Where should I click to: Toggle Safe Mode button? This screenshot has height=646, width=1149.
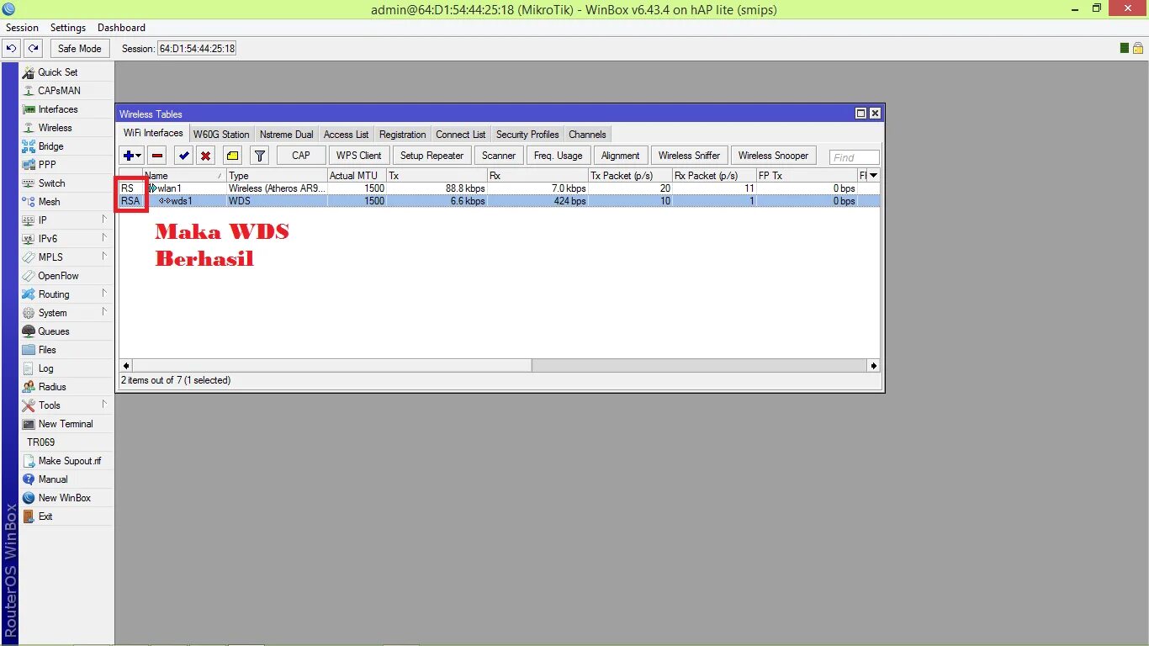click(80, 49)
